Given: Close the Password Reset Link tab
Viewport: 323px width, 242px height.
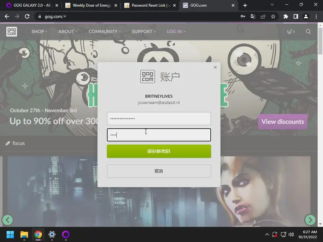Looking at the screenshot, I should 174,5.
